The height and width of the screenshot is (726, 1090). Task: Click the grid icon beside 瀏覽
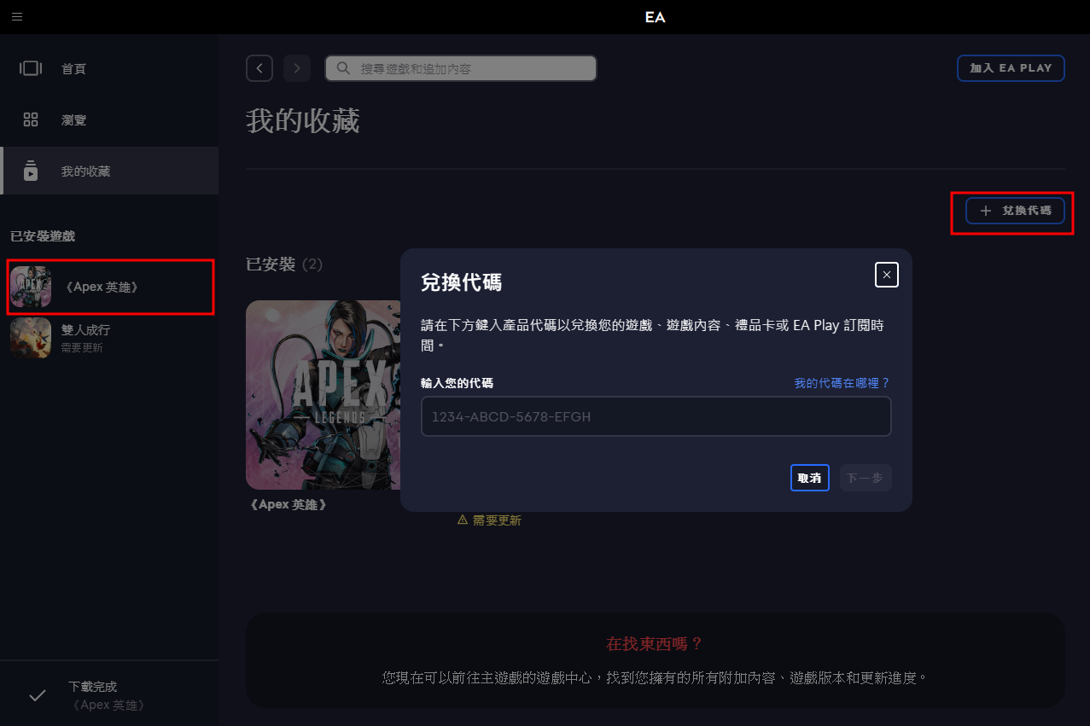tap(31, 119)
